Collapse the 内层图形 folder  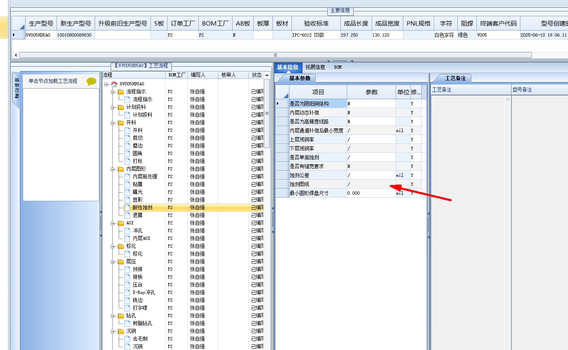coord(113,169)
